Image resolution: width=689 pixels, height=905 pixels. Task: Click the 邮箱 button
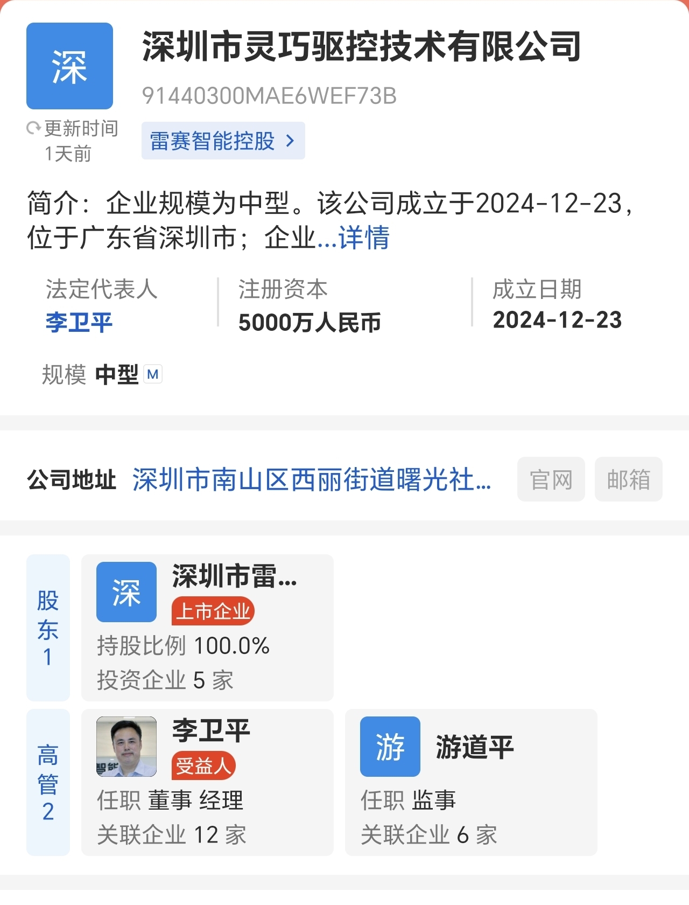(x=628, y=479)
